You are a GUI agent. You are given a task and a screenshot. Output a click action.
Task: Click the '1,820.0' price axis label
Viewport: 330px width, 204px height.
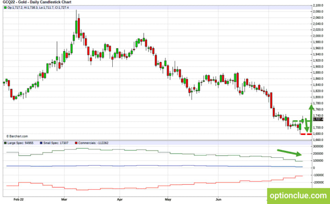tap(318, 91)
